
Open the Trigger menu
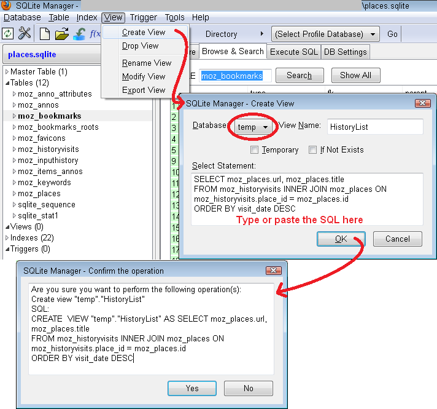point(143,17)
